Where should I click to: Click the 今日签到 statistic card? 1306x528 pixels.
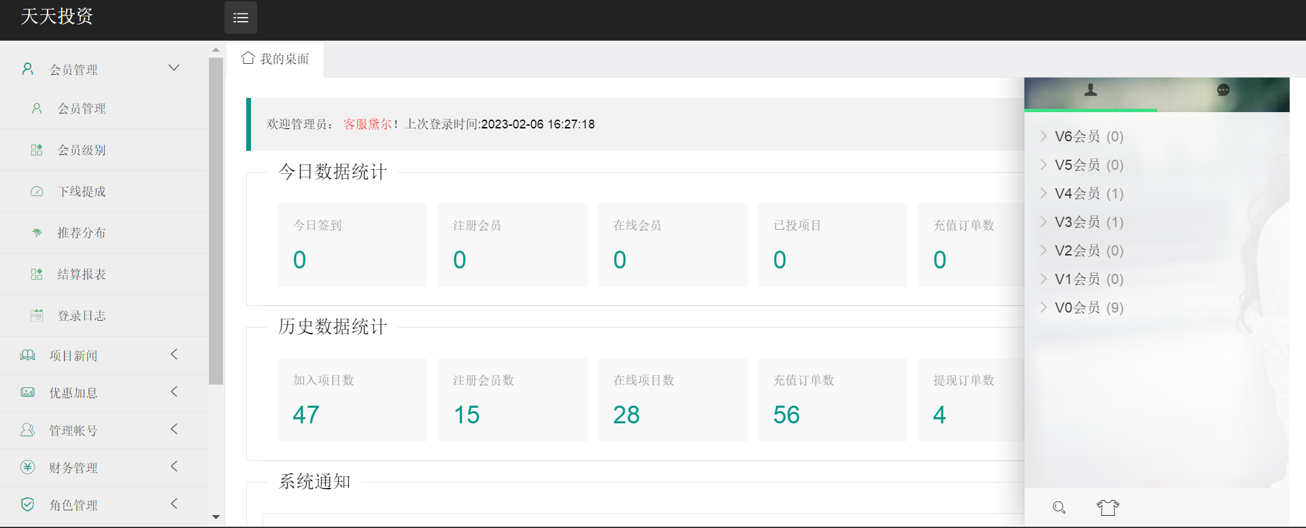point(352,245)
